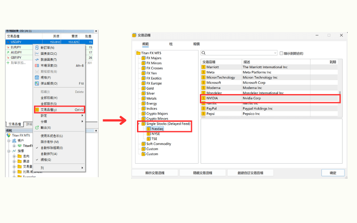Click 創建自訂交易品種 create custom symbol button
This screenshot has height=223, width=357.
pyautogui.click(x=250, y=173)
